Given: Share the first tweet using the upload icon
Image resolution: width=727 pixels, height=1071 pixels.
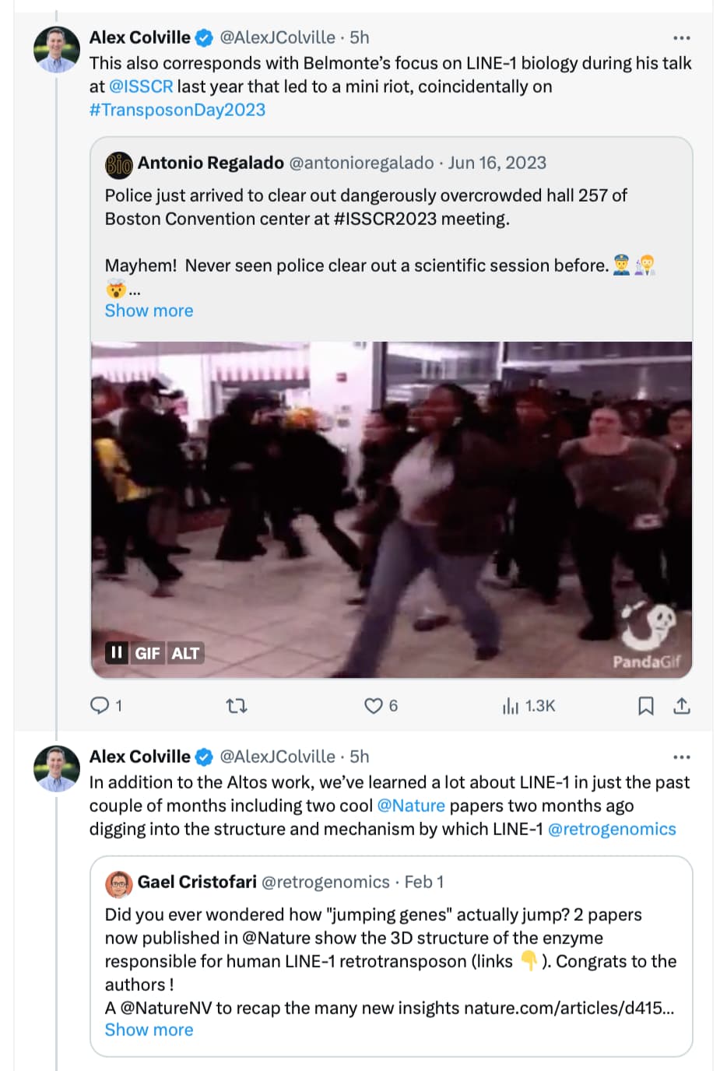Looking at the screenshot, I should pyautogui.click(x=682, y=705).
